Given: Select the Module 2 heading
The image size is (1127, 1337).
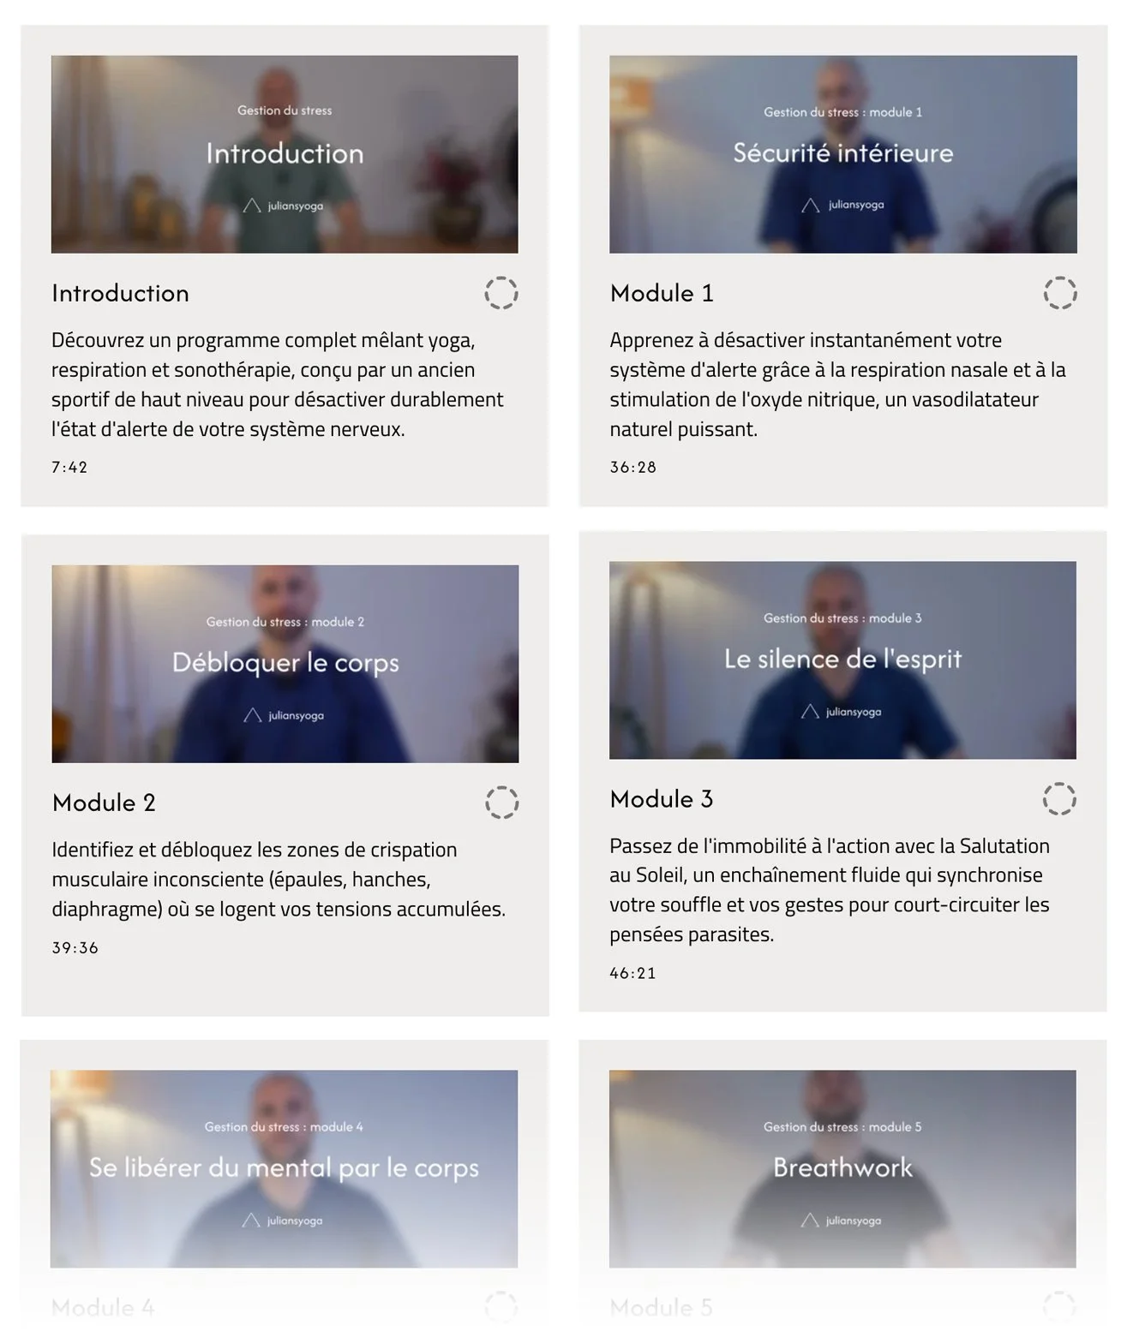Looking at the screenshot, I should [104, 803].
